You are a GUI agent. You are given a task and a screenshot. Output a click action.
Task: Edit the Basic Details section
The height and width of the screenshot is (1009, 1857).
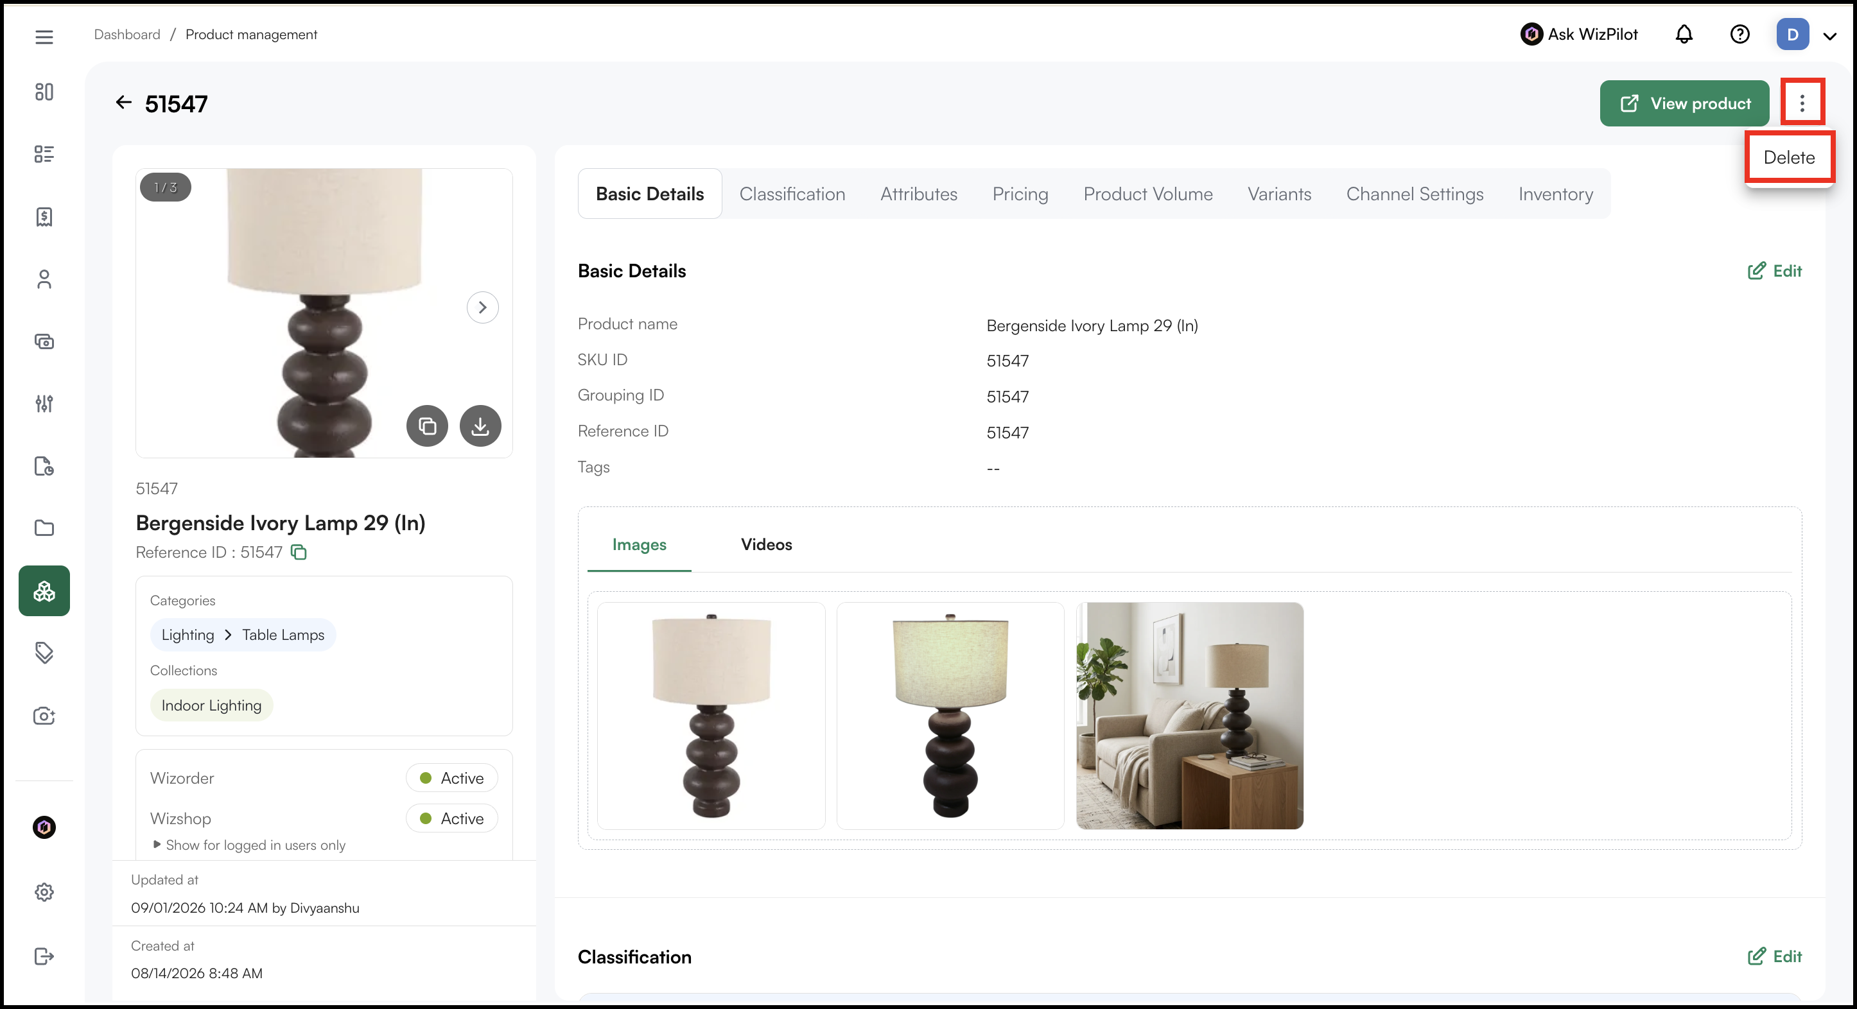point(1774,271)
